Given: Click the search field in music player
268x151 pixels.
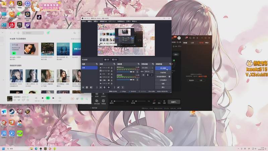Looking at the screenshot, I should 33,33.
